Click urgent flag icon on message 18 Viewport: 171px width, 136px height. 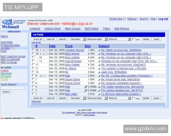coord(40,54)
